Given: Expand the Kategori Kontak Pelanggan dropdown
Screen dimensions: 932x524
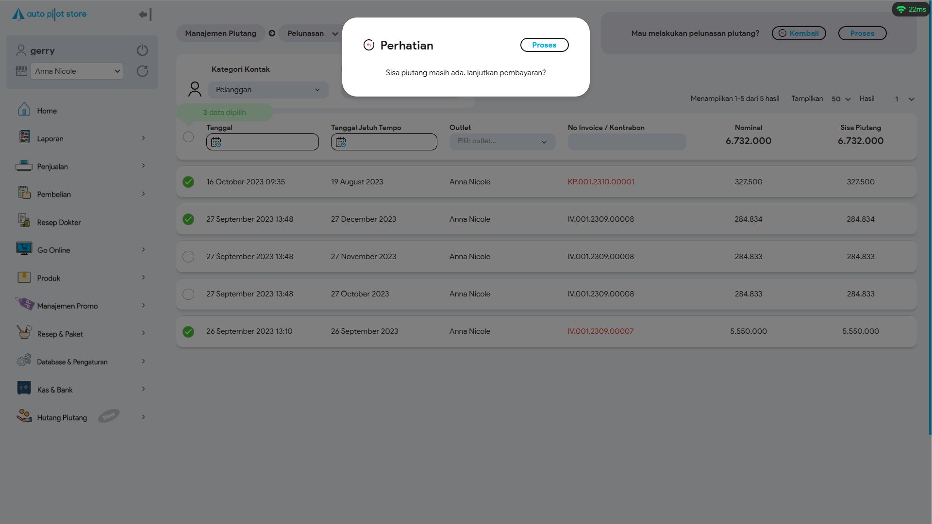Looking at the screenshot, I should [x=268, y=90].
